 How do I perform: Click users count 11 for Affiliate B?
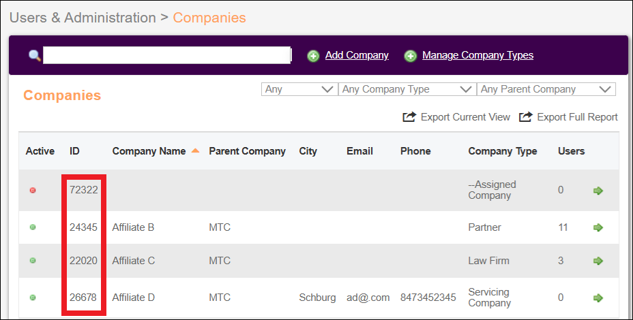tap(563, 227)
